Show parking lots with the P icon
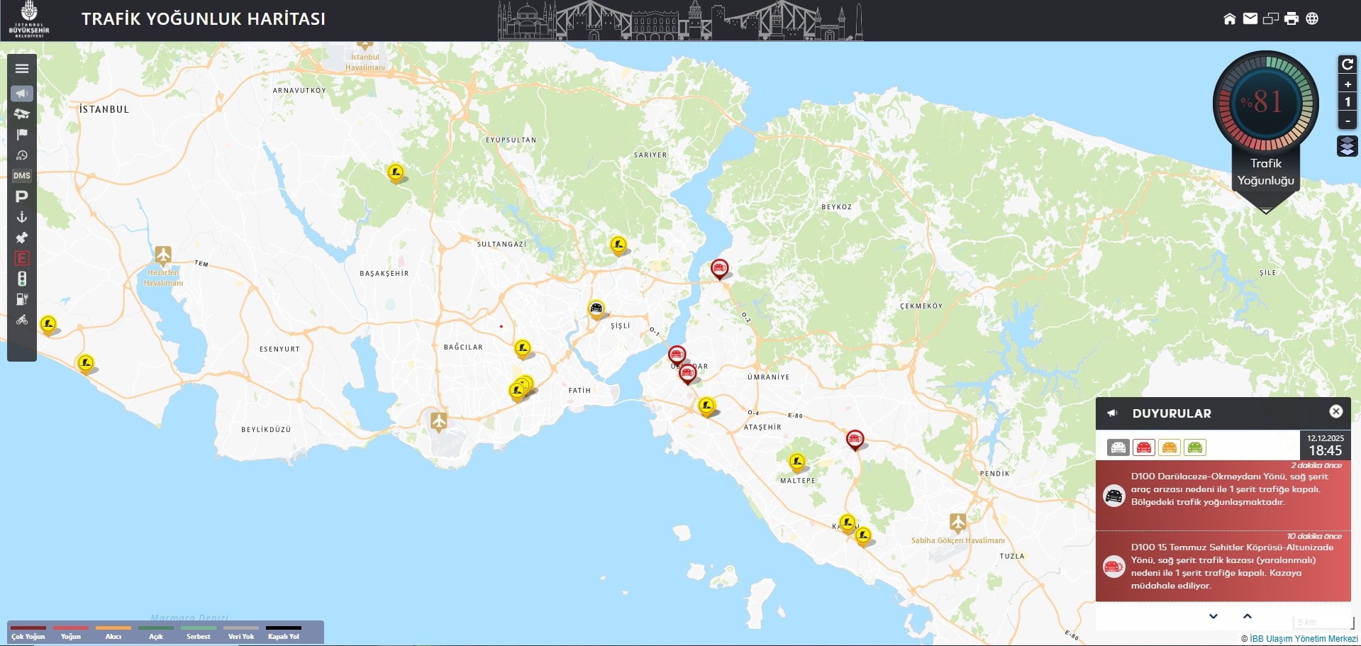Viewport: 1361px width, 646px height. point(22,196)
